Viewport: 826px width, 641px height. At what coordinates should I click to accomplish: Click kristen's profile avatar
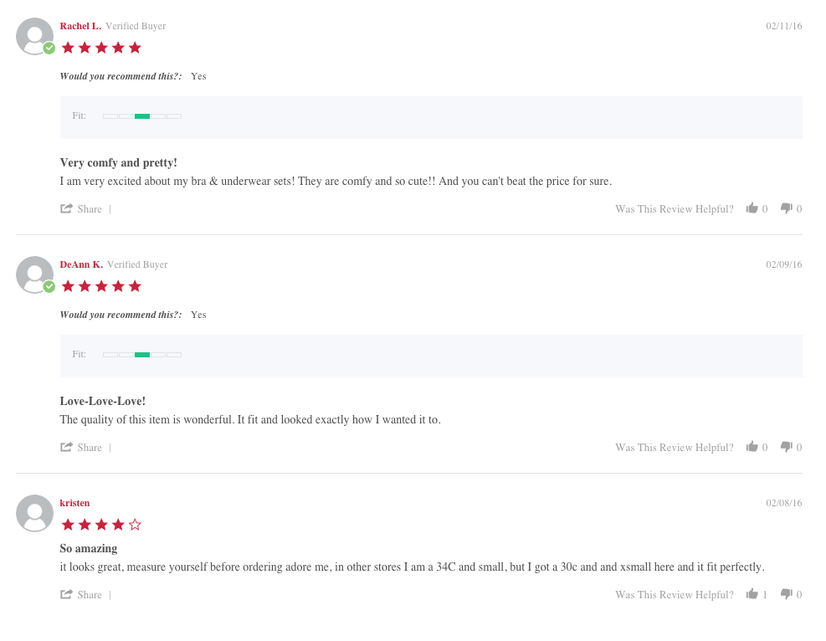pyautogui.click(x=34, y=513)
